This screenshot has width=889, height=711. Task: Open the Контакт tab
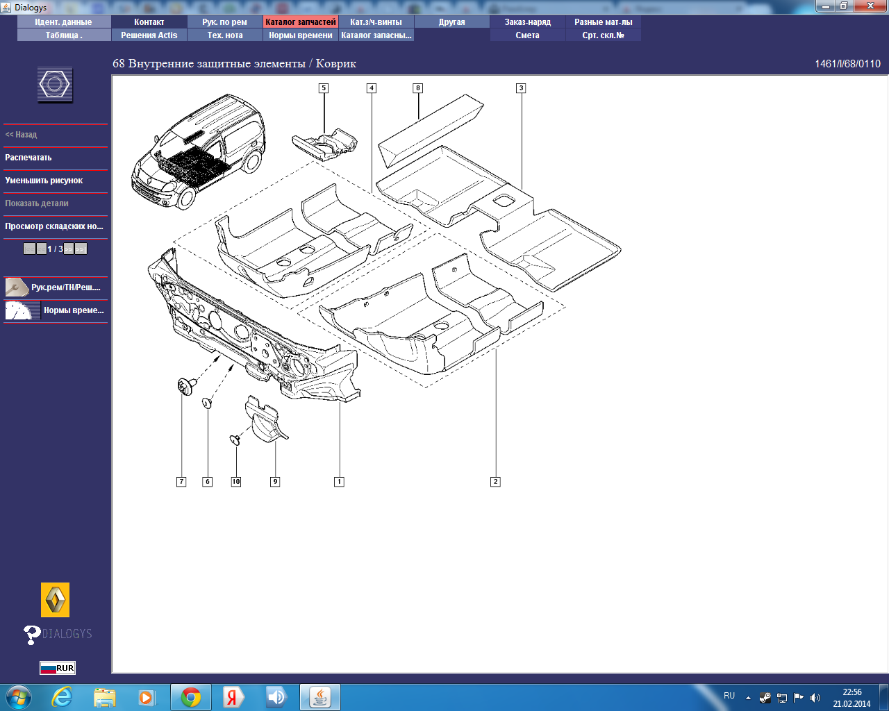pos(149,22)
